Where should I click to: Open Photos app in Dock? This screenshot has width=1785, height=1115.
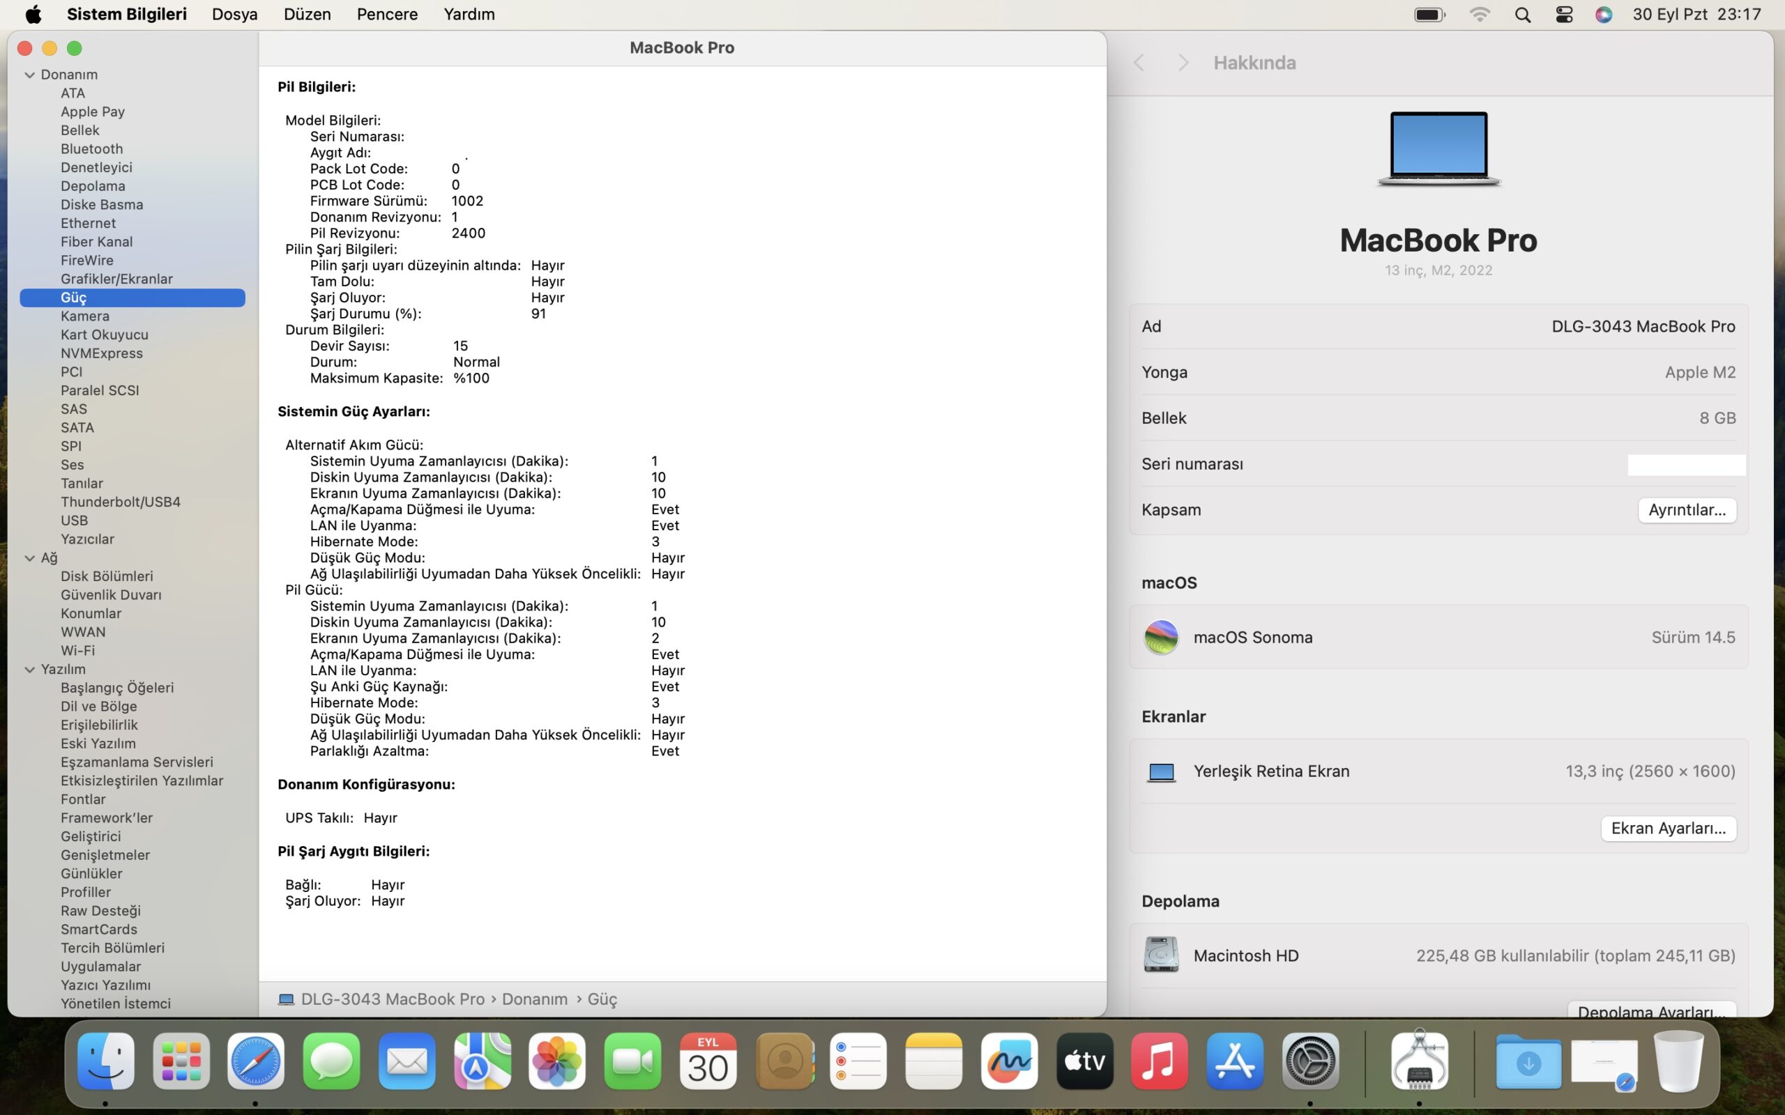click(x=558, y=1061)
